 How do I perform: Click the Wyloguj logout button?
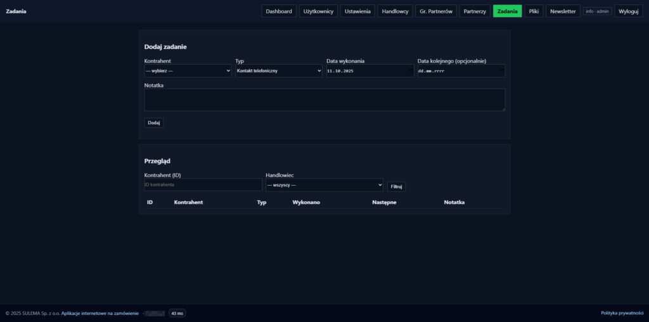pos(628,11)
